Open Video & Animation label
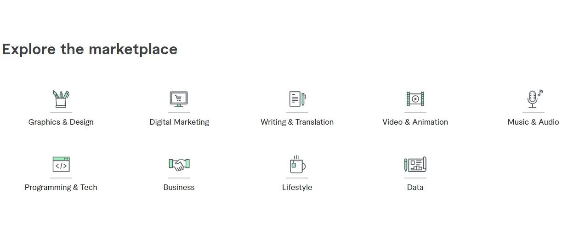 pyautogui.click(x=415, y=122)
